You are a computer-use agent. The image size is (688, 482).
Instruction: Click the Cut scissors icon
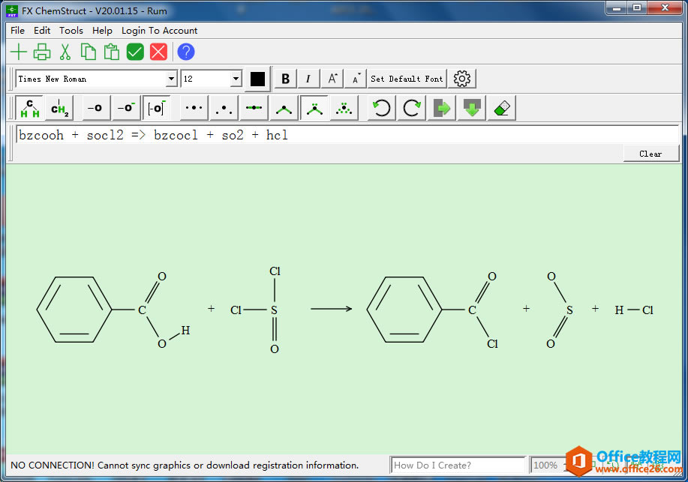tap(65, 52)
